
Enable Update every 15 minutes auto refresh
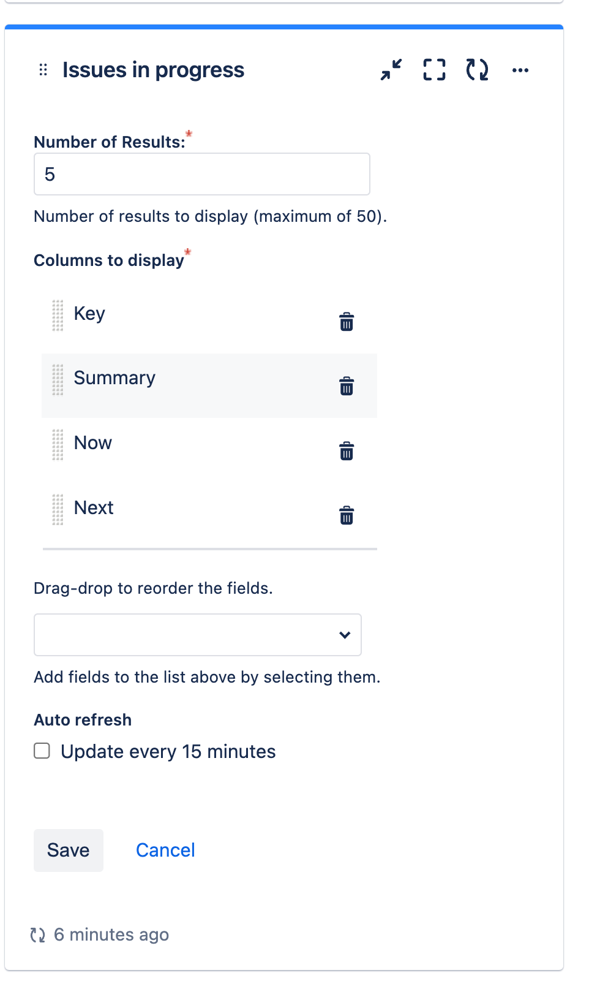(41, 750)
